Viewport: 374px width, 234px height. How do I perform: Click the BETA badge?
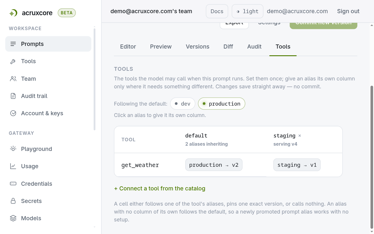[x=67, y=13]
